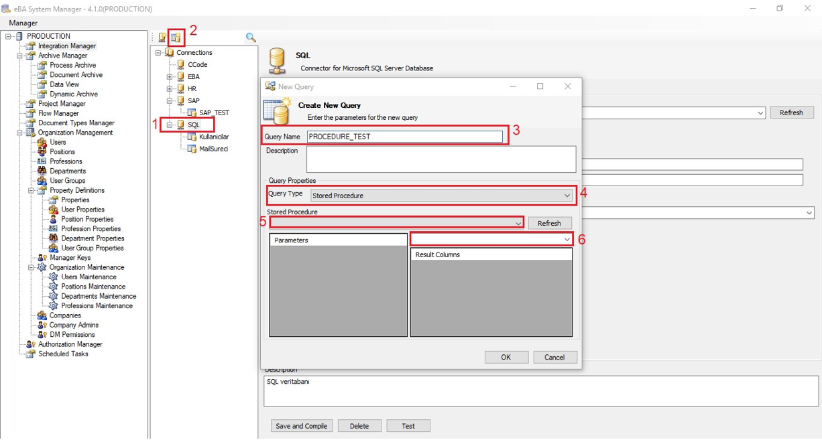Click the Authorization Manager icon
Image resolution: width=822 pixels, height=440 pixels.
pos(31,344)
